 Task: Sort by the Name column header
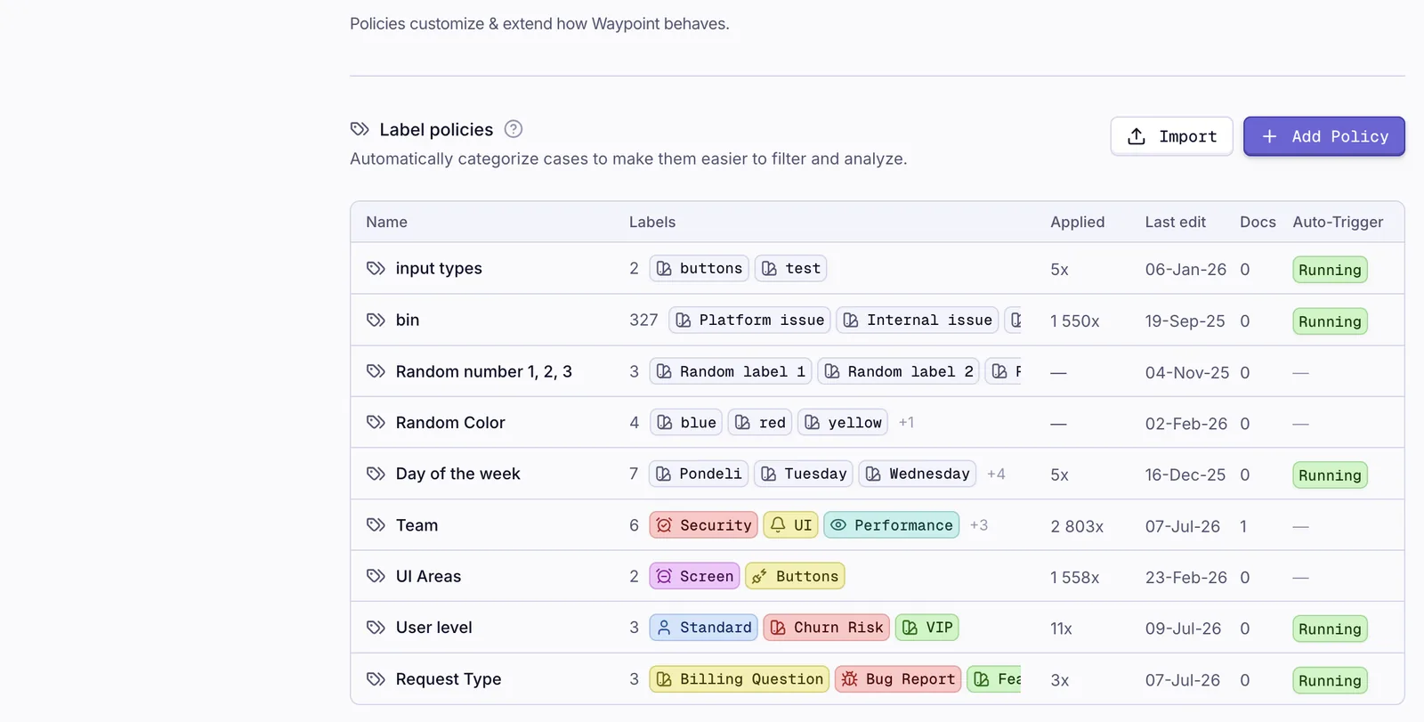point(386,222)
